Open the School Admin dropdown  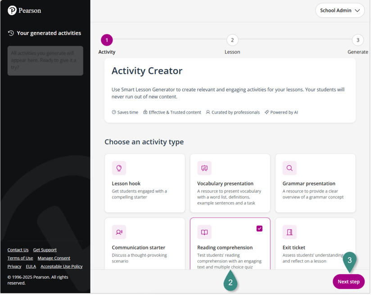(x=340, y=10)
